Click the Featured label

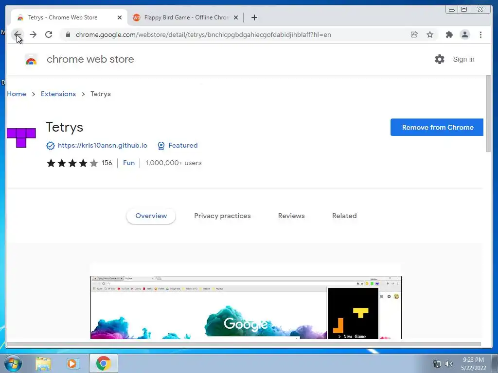coord(183,146)
